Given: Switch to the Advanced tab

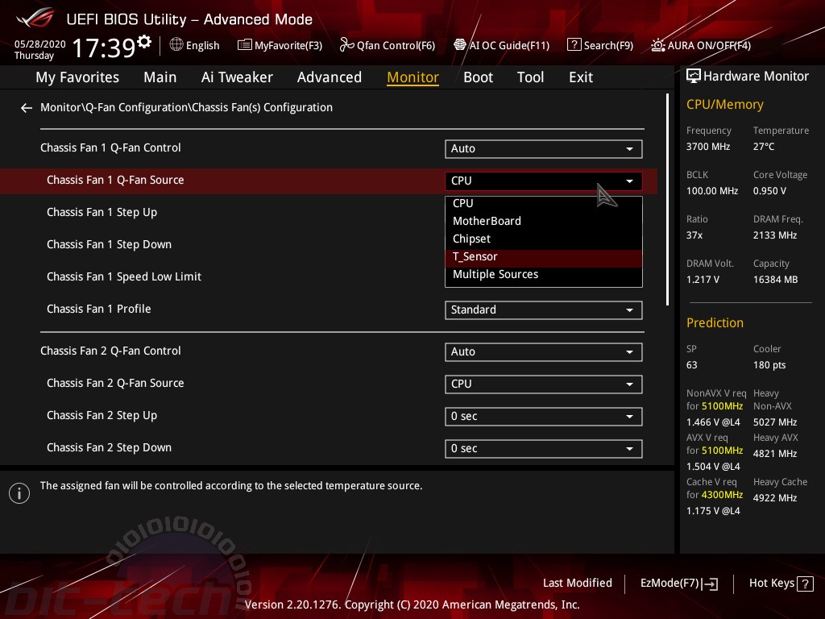Looking at the screenshot, I should coord(330,77).
